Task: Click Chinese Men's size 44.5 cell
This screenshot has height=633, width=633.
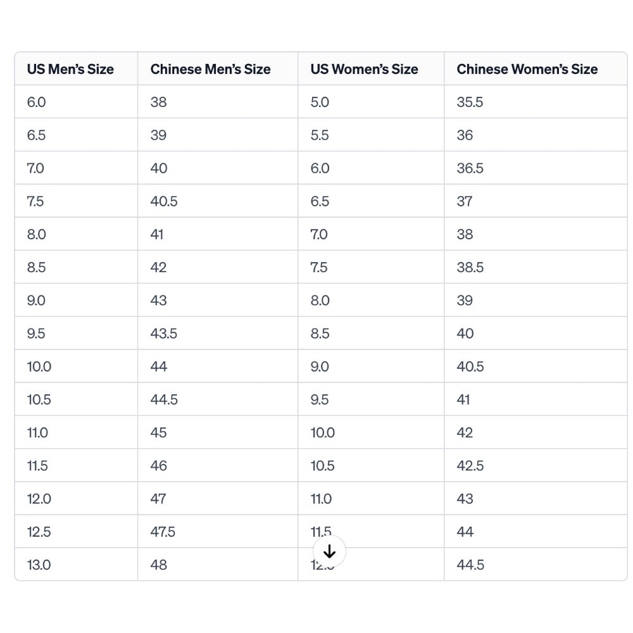Action: point(164,399)
